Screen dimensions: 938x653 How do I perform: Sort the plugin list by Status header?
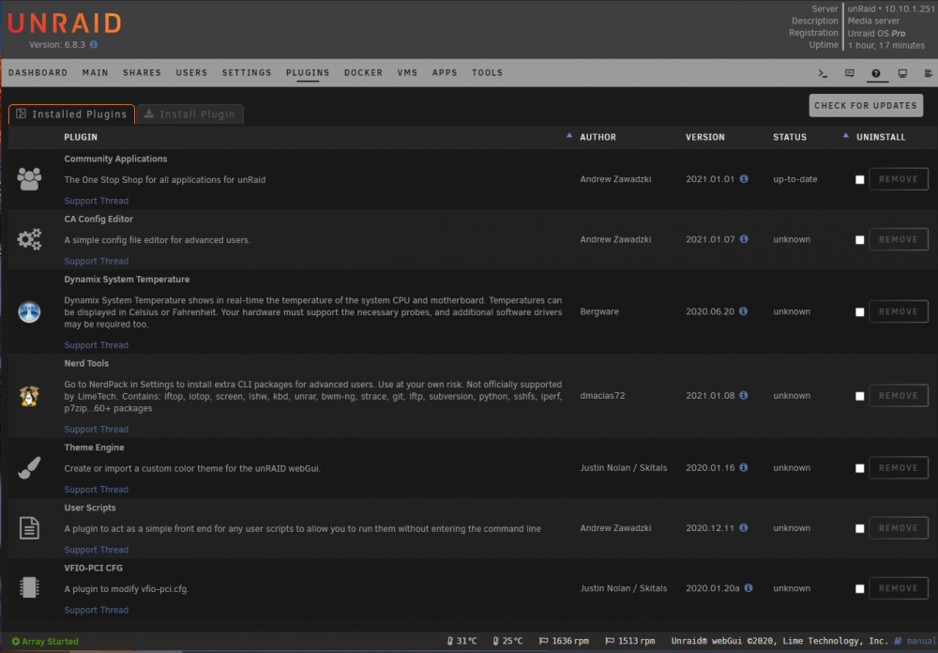(789, 137)
